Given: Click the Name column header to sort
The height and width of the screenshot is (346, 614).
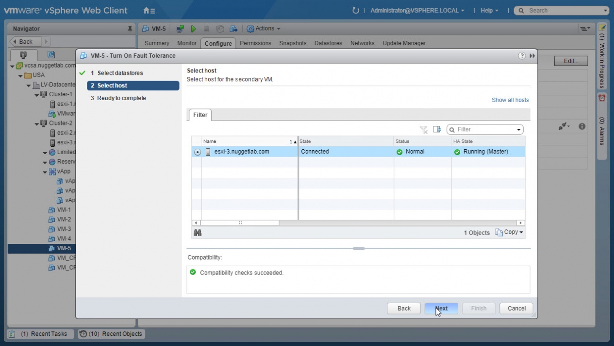Looking at the screenshot, I should (x=245, y=141).
